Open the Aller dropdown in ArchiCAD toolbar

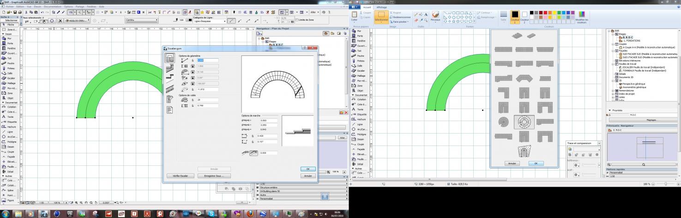click(314, 12)
